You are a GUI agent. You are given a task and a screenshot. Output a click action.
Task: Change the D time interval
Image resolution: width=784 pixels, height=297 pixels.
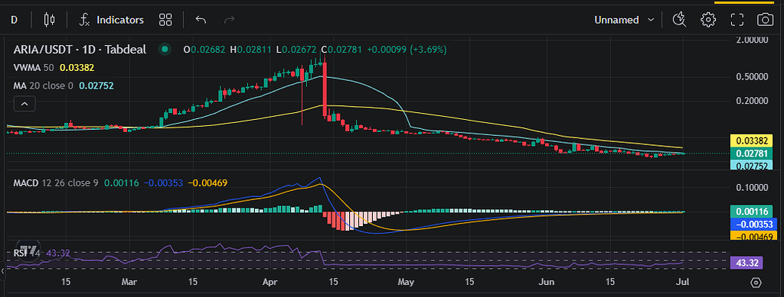click(14, 20)
